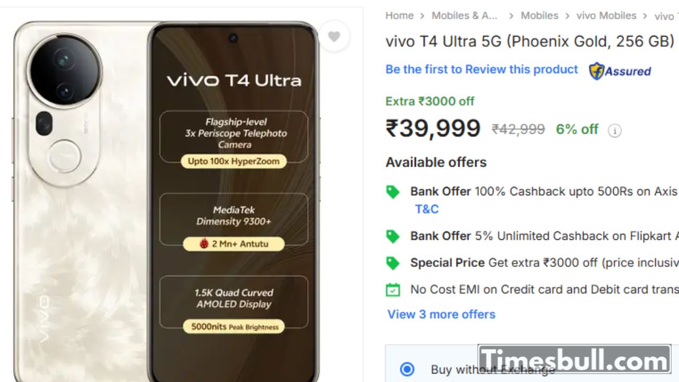This screenshot has height=382, width=679.
Task: Open the T&C link under bank offer
Action: [427, 209]
